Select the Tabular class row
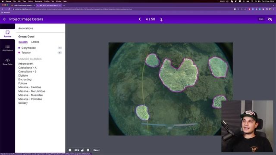This screenshot has height=155, width=276. coord(40,53)
